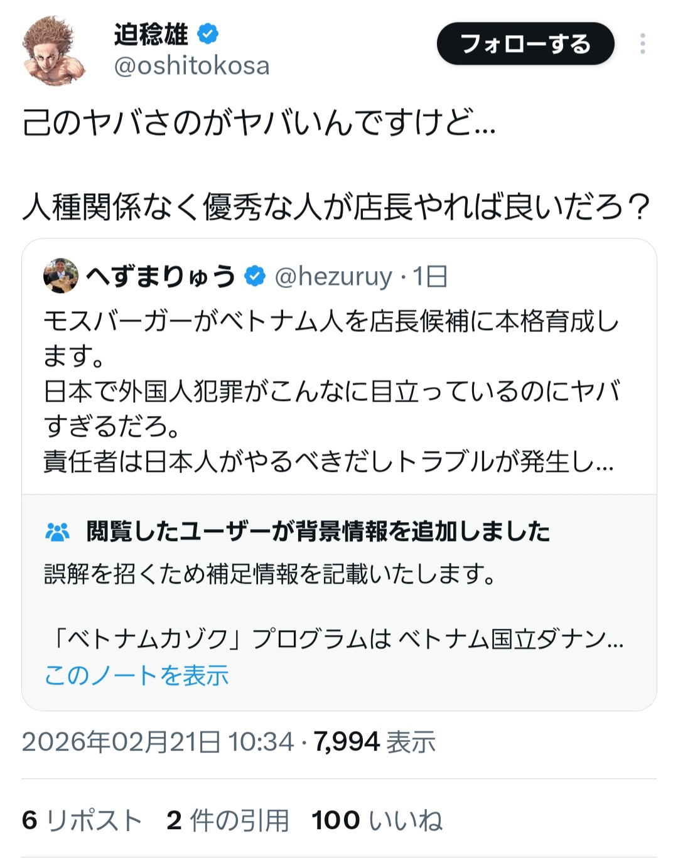
Task: Click the 7,994 表示 view count
Action: (374, 742)
